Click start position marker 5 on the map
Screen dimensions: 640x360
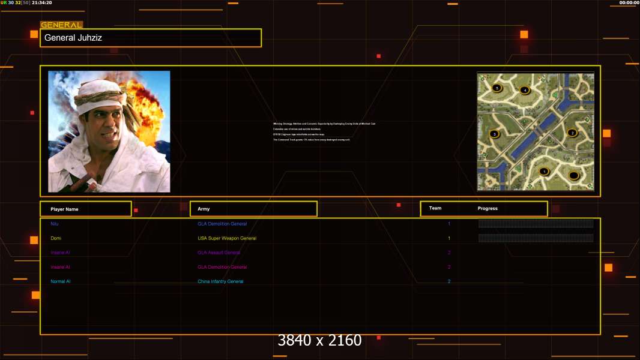497,88
